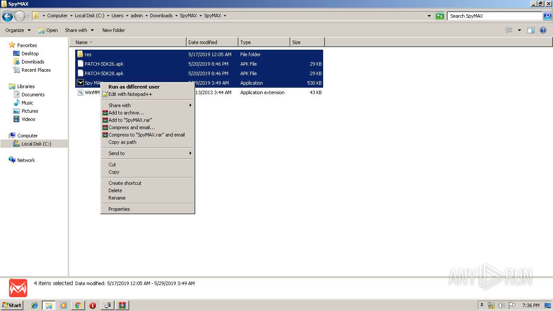Launch Windows Media Player from taskbar
Image resolution: width=553 pixels, height=311 pixels.
pos(64,305)
